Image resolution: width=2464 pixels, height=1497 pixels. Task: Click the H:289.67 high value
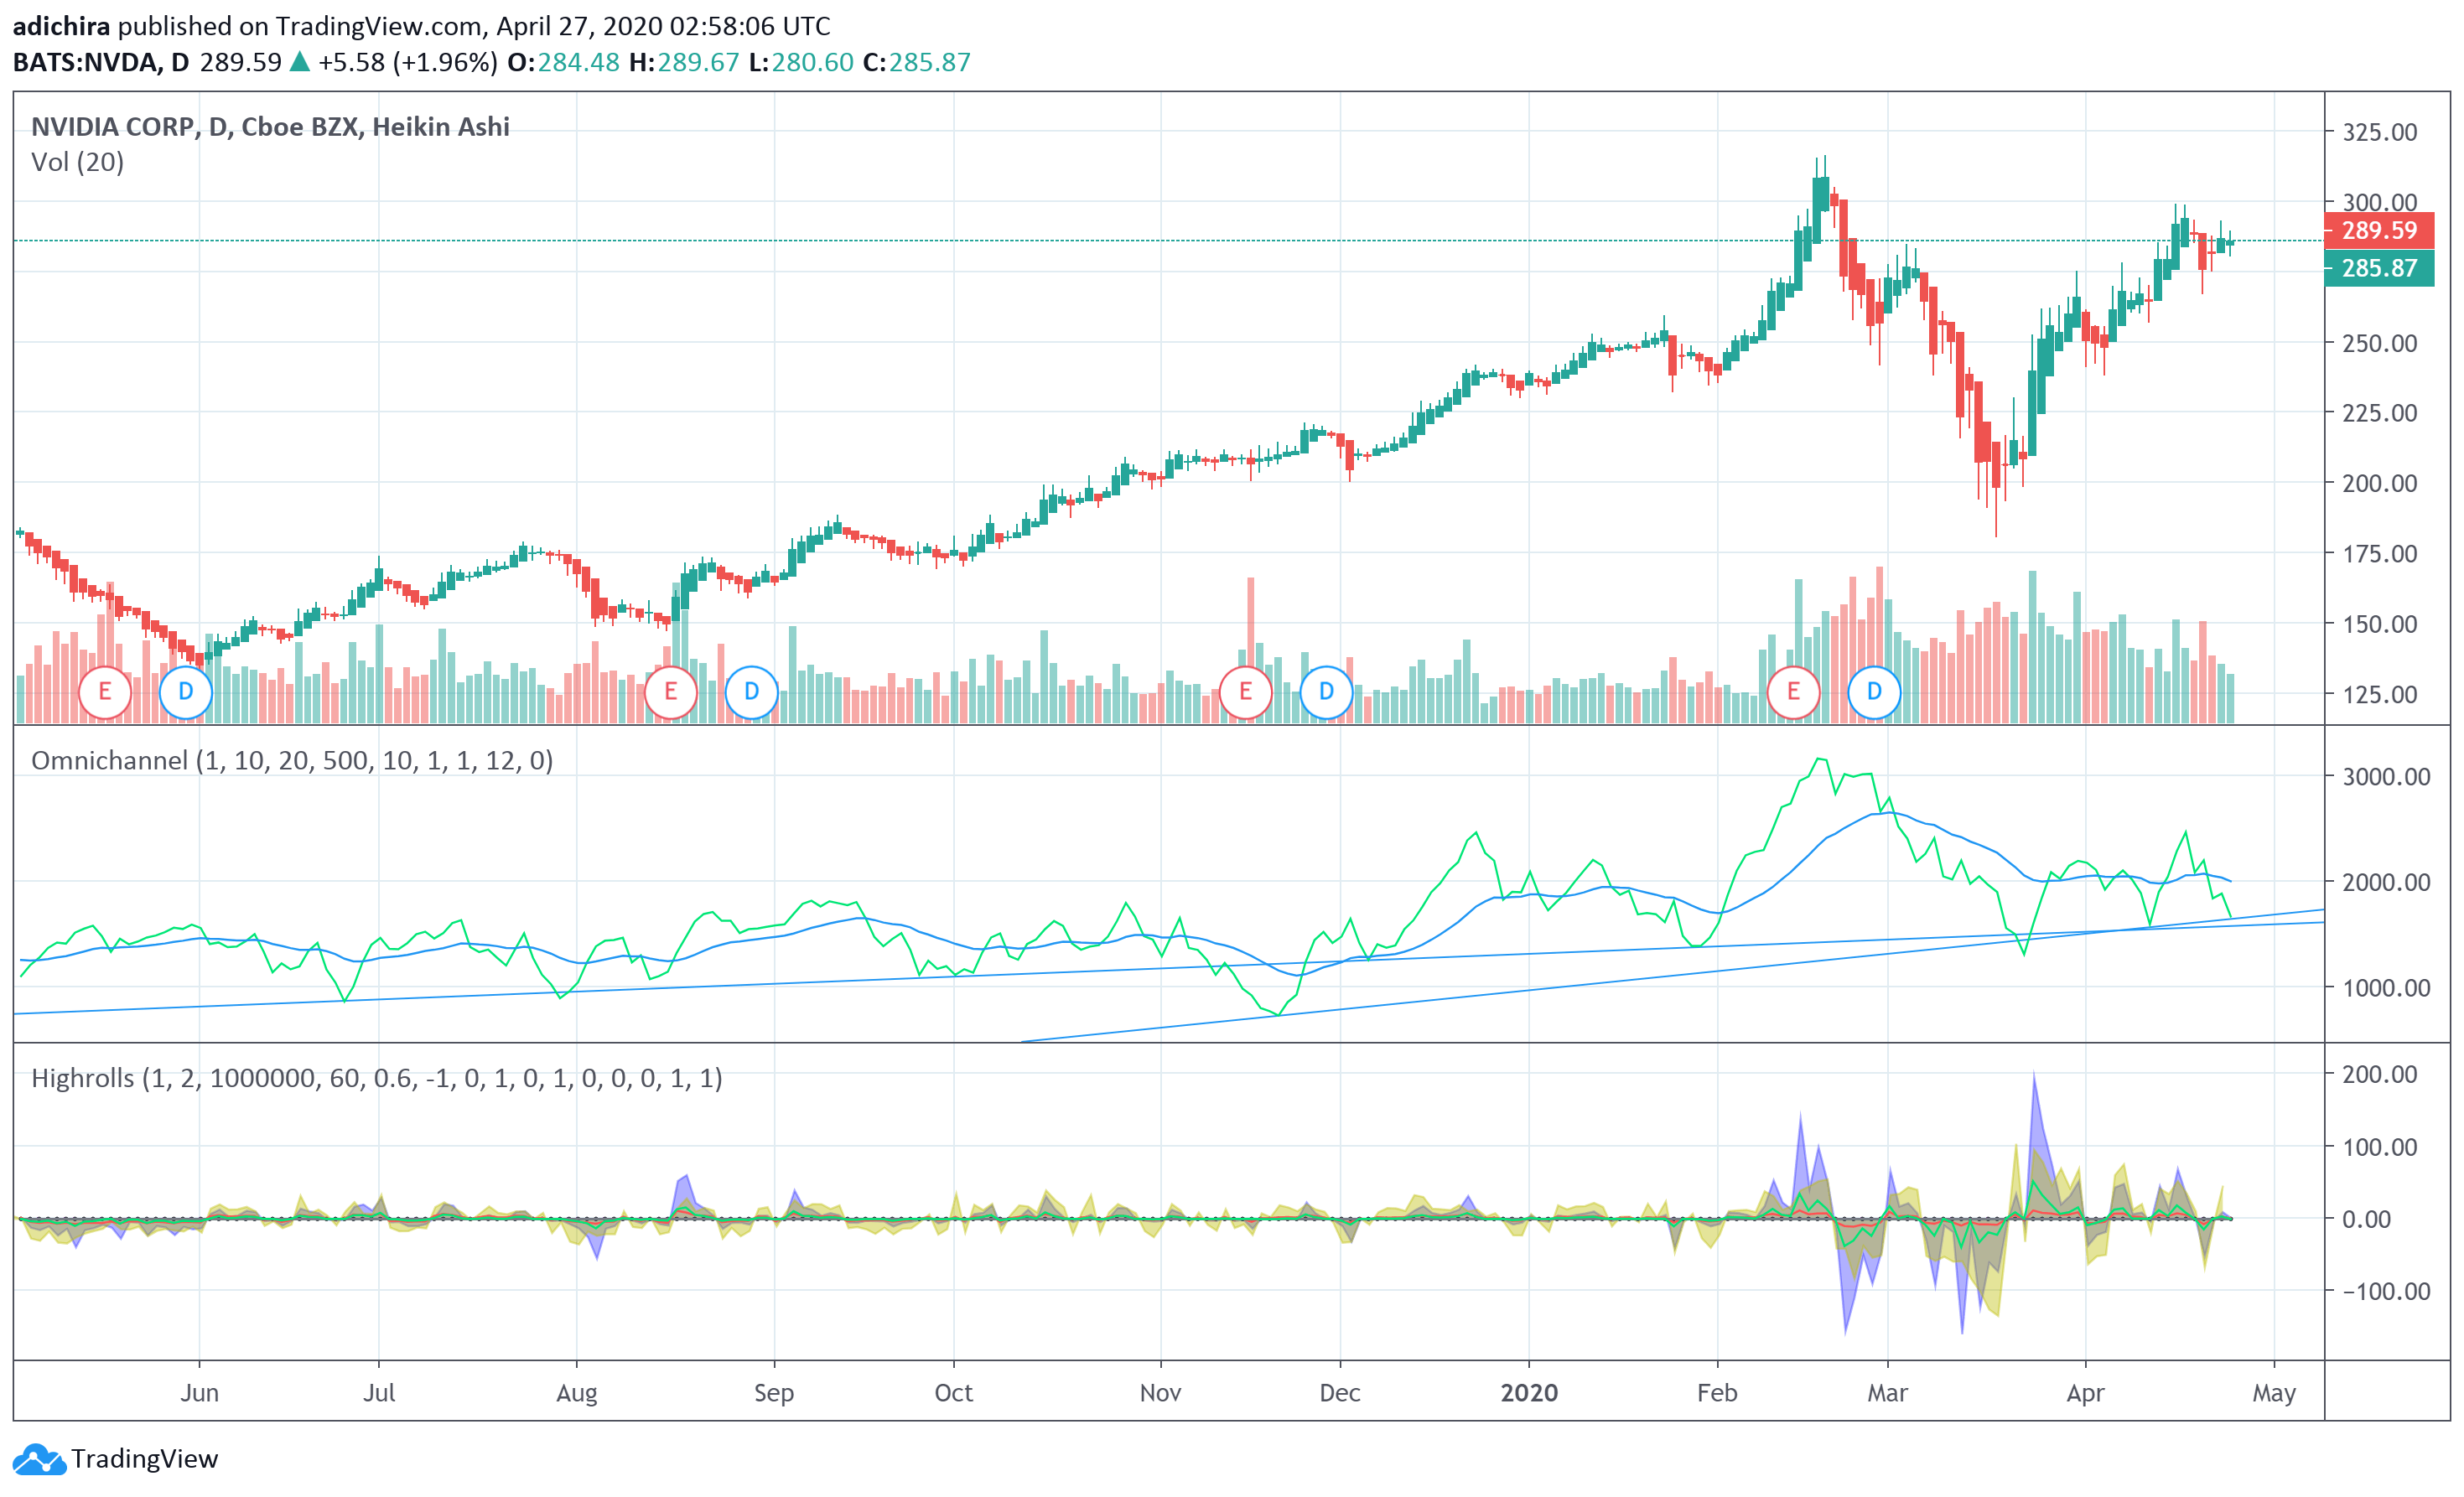pos(685,63)
